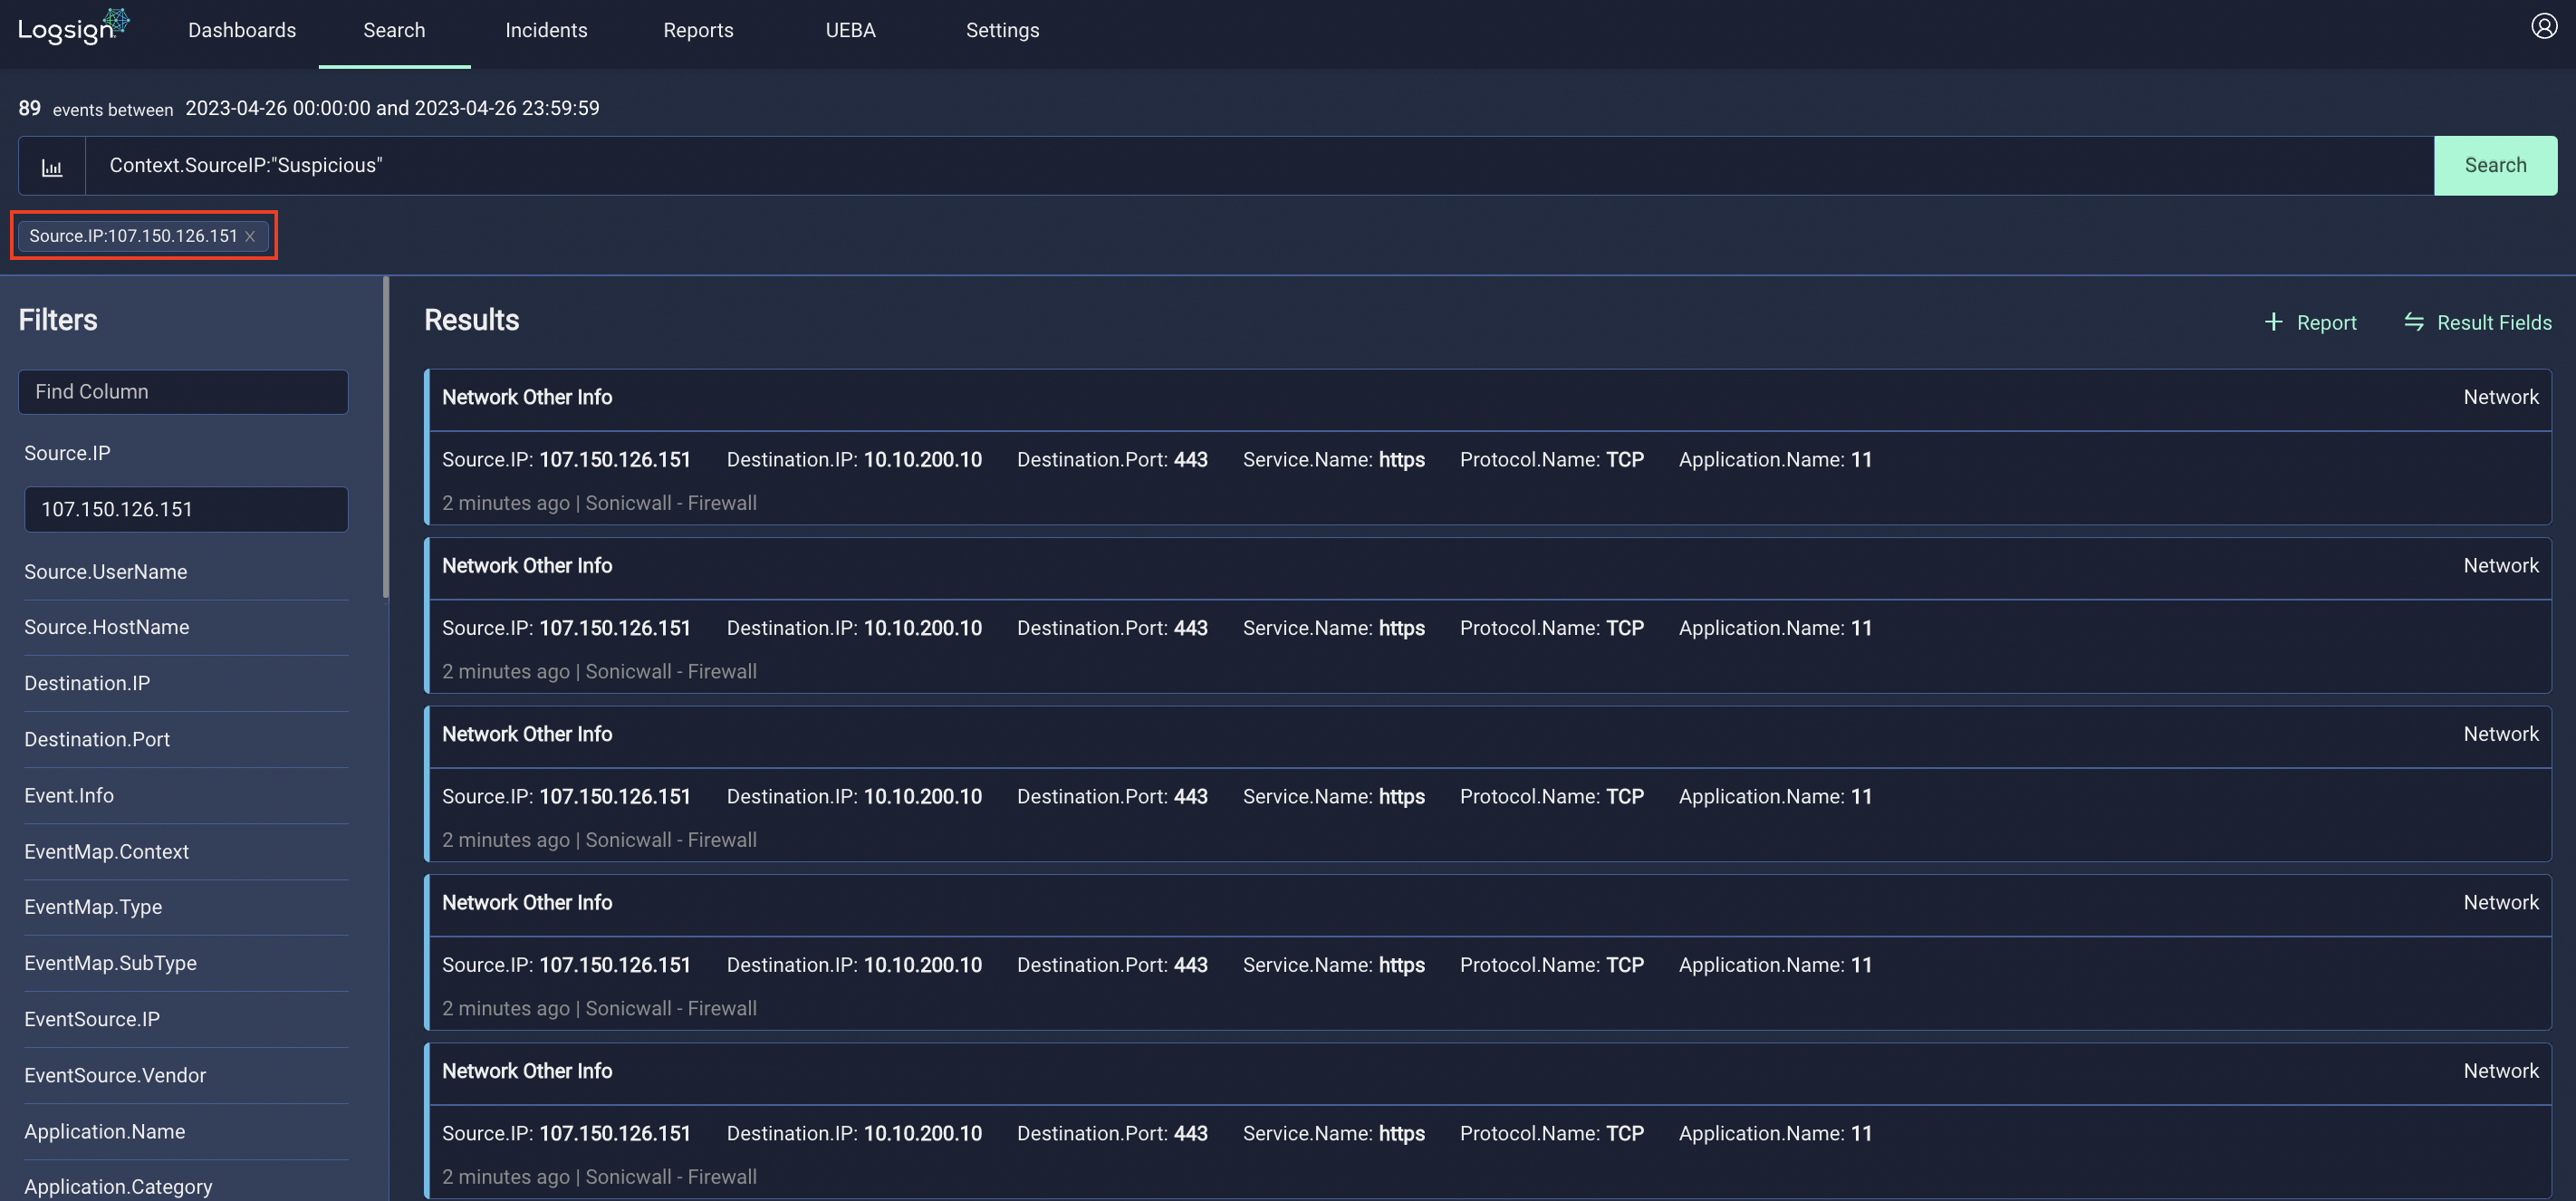This screenshot has height=1201, width=2576.
Task: Click the date range text above search
Action: click(392, 108)
